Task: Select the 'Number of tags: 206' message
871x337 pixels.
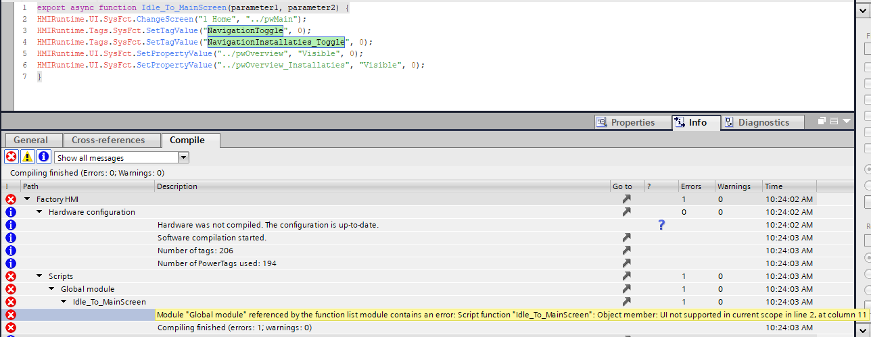Action: tap(195, 251)
